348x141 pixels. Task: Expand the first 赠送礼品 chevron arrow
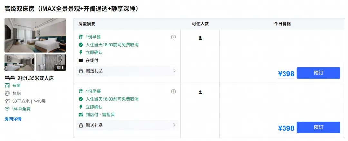174,71
